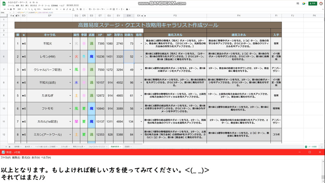Open the Google Meet call icon
This screenshot has height=183, width=325.
304,3
